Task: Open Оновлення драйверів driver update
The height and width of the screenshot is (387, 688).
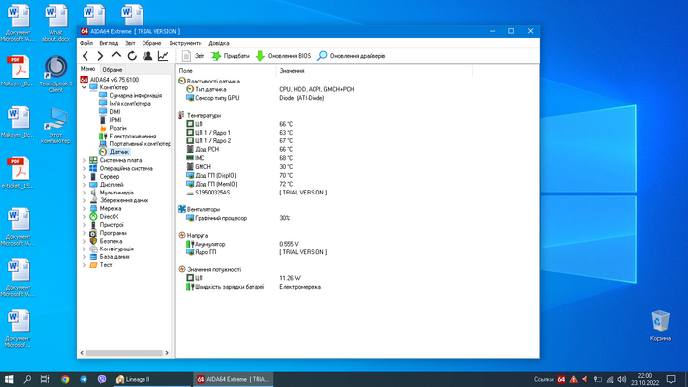Action: click(352, 56)
